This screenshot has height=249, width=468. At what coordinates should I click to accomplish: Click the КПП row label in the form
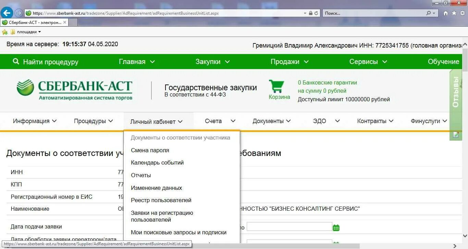click(16, 185)
